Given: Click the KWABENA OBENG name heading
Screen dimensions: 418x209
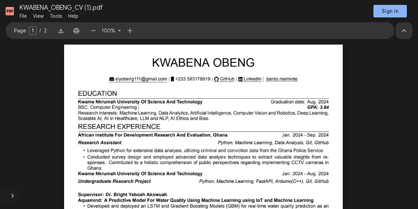Looking at the screenshot, I should pos(203,63).
